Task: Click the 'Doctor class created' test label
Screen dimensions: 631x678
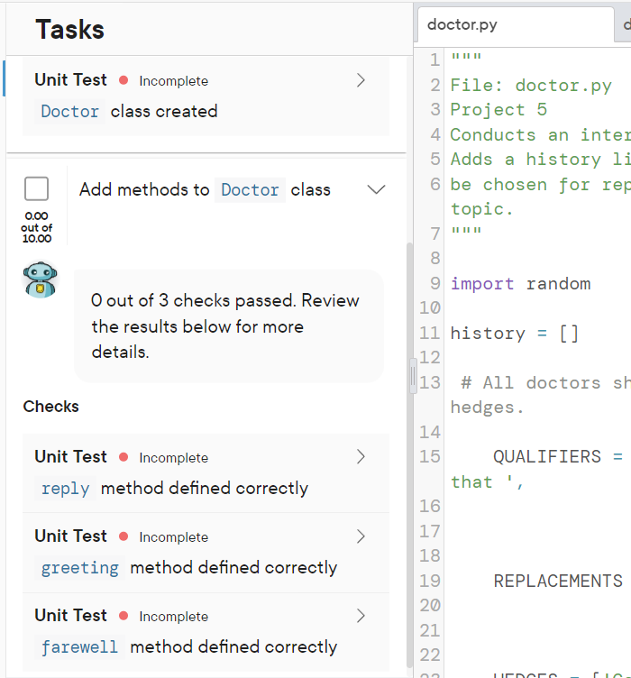Action: (163, 112)
